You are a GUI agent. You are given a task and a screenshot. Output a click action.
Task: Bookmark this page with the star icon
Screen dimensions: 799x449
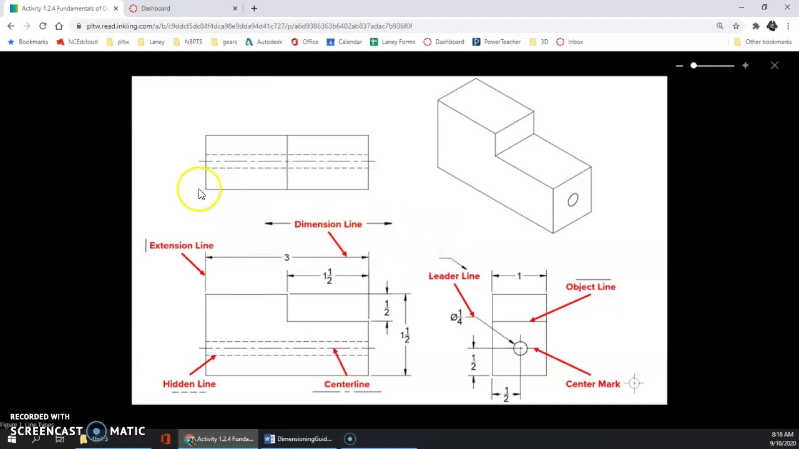tap(736, 26)
